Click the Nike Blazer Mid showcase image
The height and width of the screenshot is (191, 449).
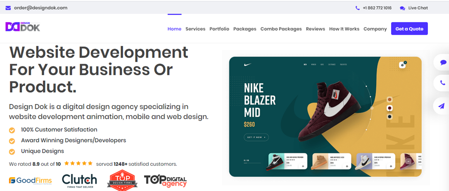tap(325, 116)
